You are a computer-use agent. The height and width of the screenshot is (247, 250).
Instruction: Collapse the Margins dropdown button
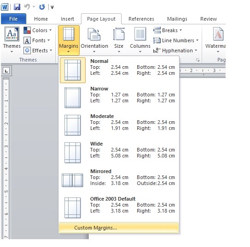click(69, 40)
